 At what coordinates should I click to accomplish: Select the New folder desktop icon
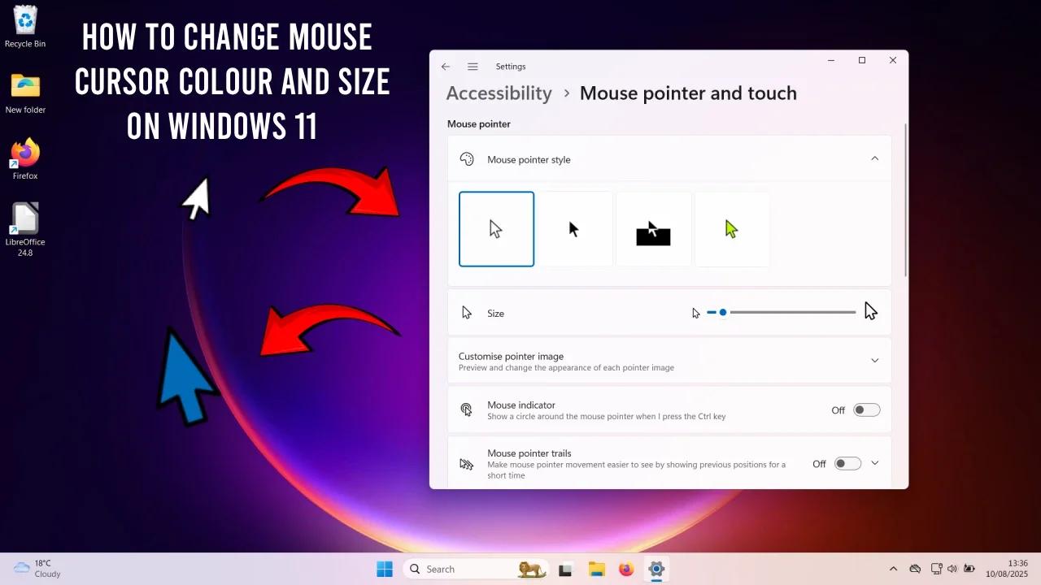(x=25, y=93)
